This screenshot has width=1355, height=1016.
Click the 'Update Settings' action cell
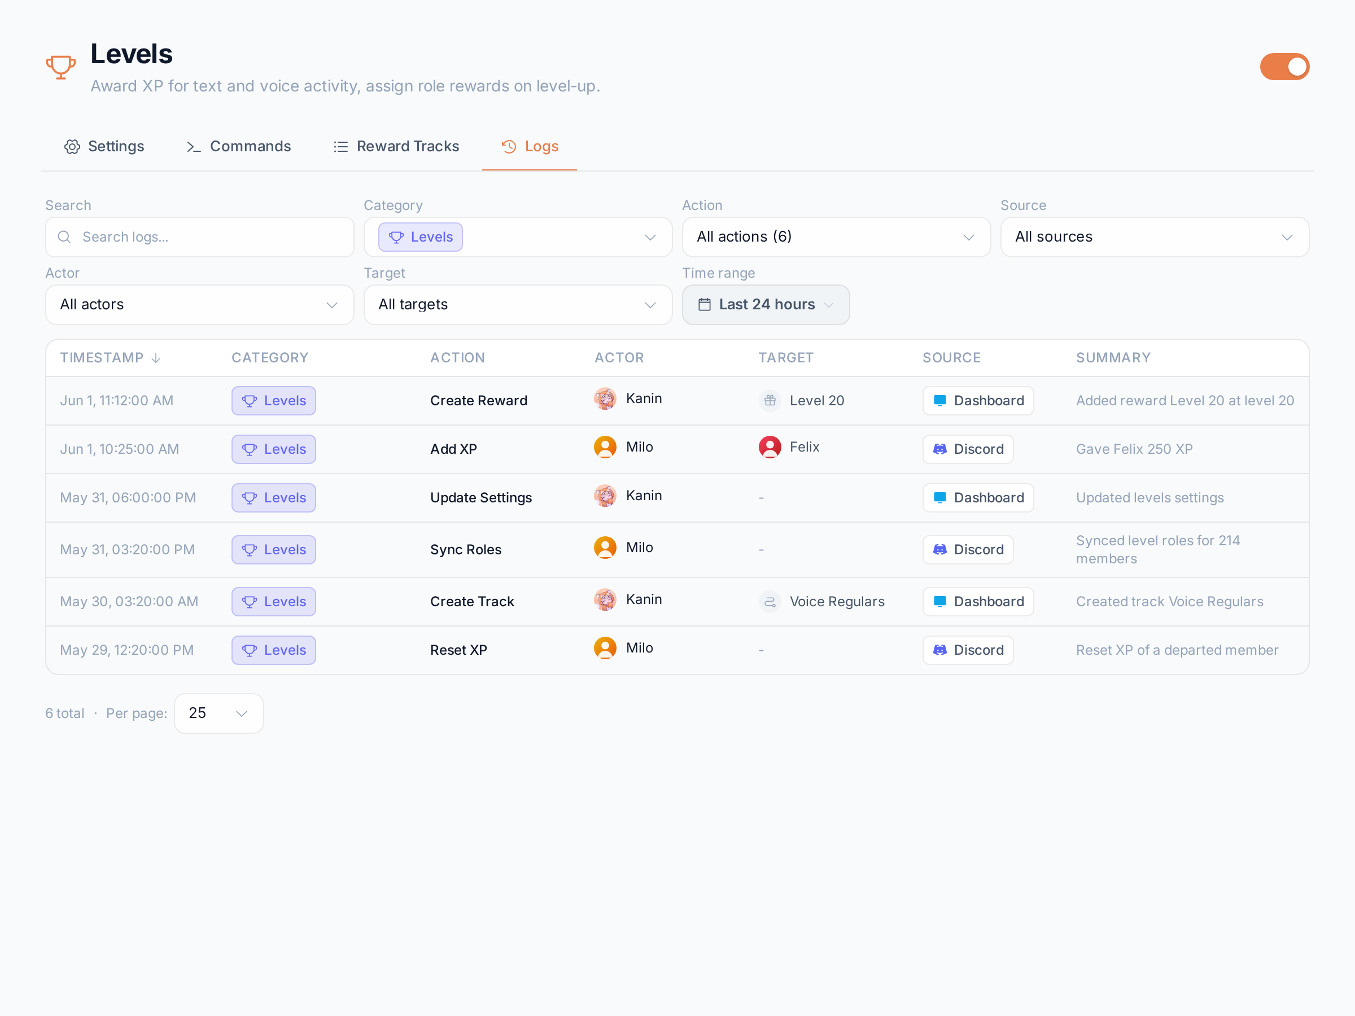click(481, 498)
